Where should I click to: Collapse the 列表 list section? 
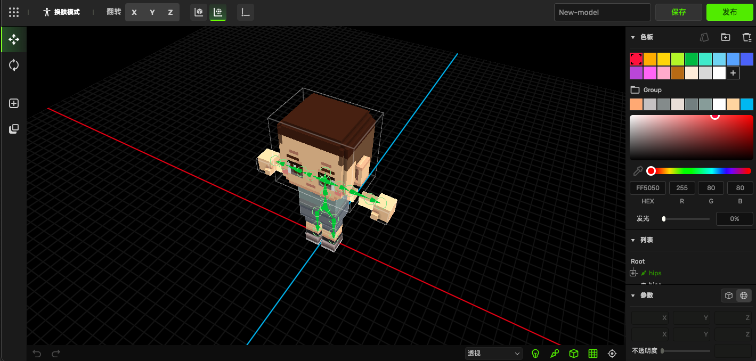click(633, 240)
